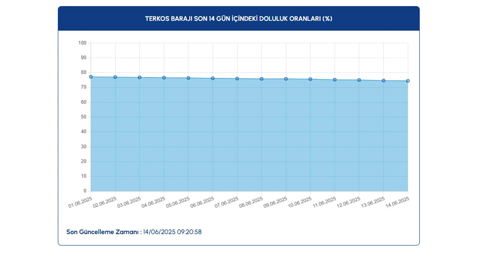Click the Terkos Barajı chart title
Viewport: 481px width, 270px height.
(238, 19)
